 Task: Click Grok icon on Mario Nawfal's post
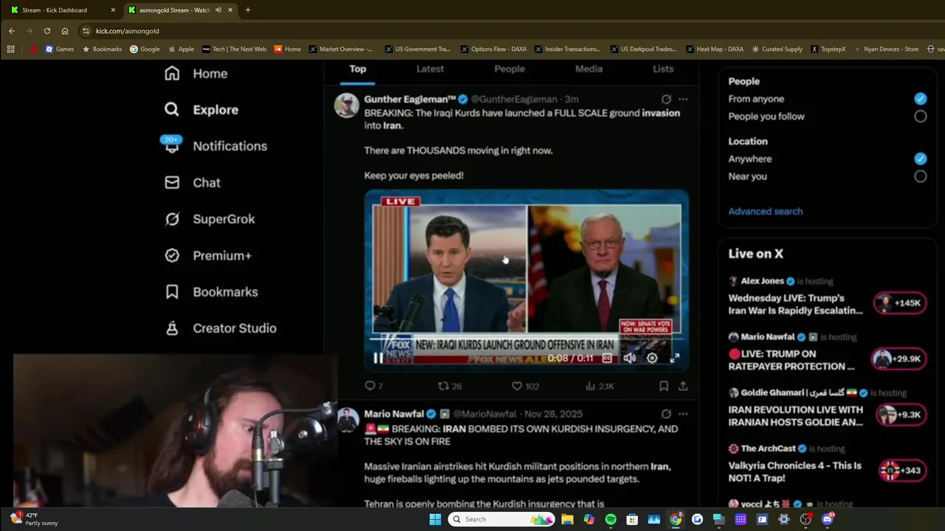click(x=666, y=414)
